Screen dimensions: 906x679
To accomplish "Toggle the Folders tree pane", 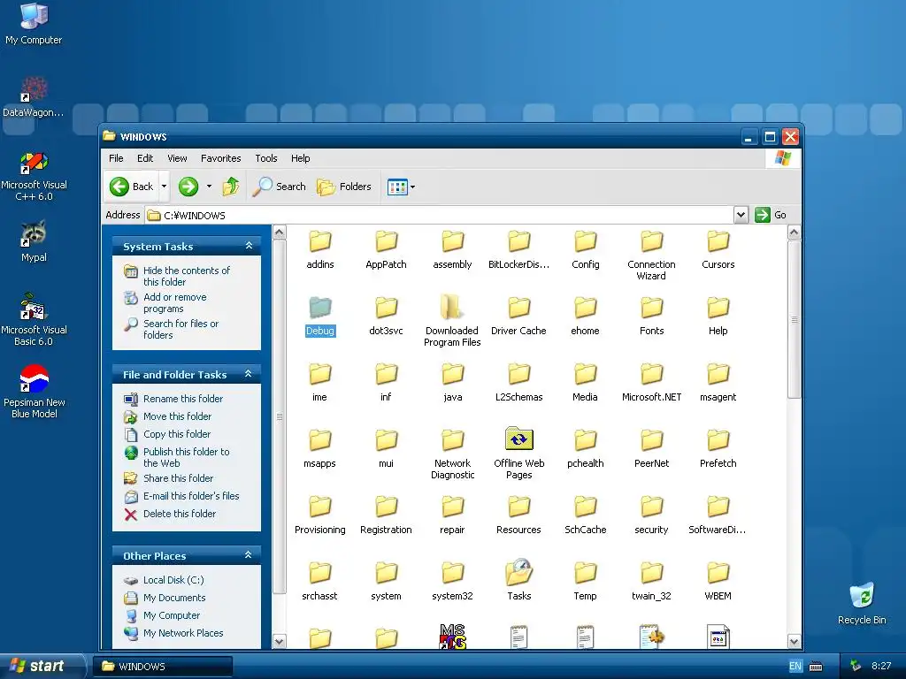I will tap(344, 187).
